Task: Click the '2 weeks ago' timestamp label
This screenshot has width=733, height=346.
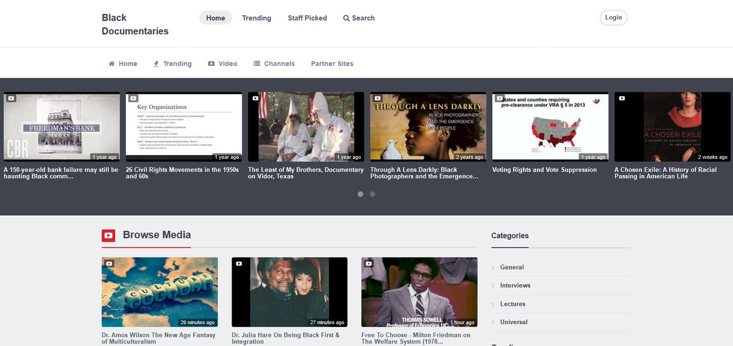Action: tap(713, 157)
